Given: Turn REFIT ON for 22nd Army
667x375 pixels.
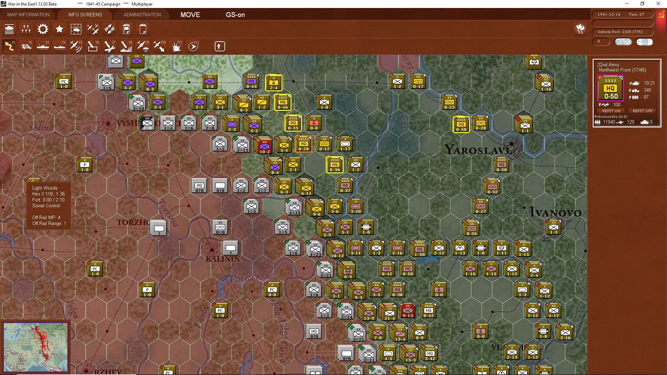Looking at the screenshot, I should (611, 111).
